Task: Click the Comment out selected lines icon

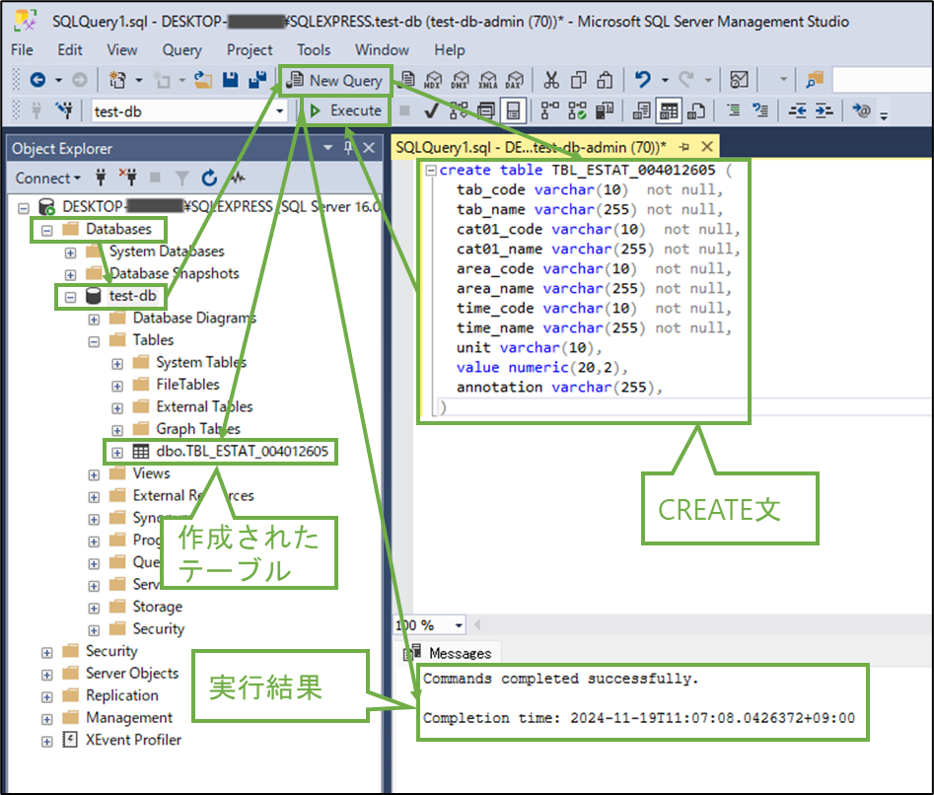Action: (733, 110)
